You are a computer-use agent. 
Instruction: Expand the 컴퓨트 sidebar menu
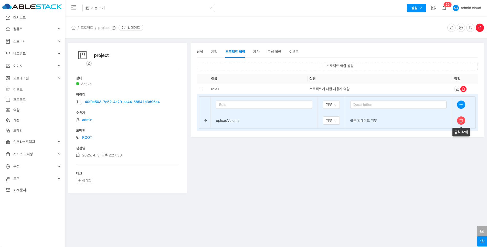click(x=33, y=29)
